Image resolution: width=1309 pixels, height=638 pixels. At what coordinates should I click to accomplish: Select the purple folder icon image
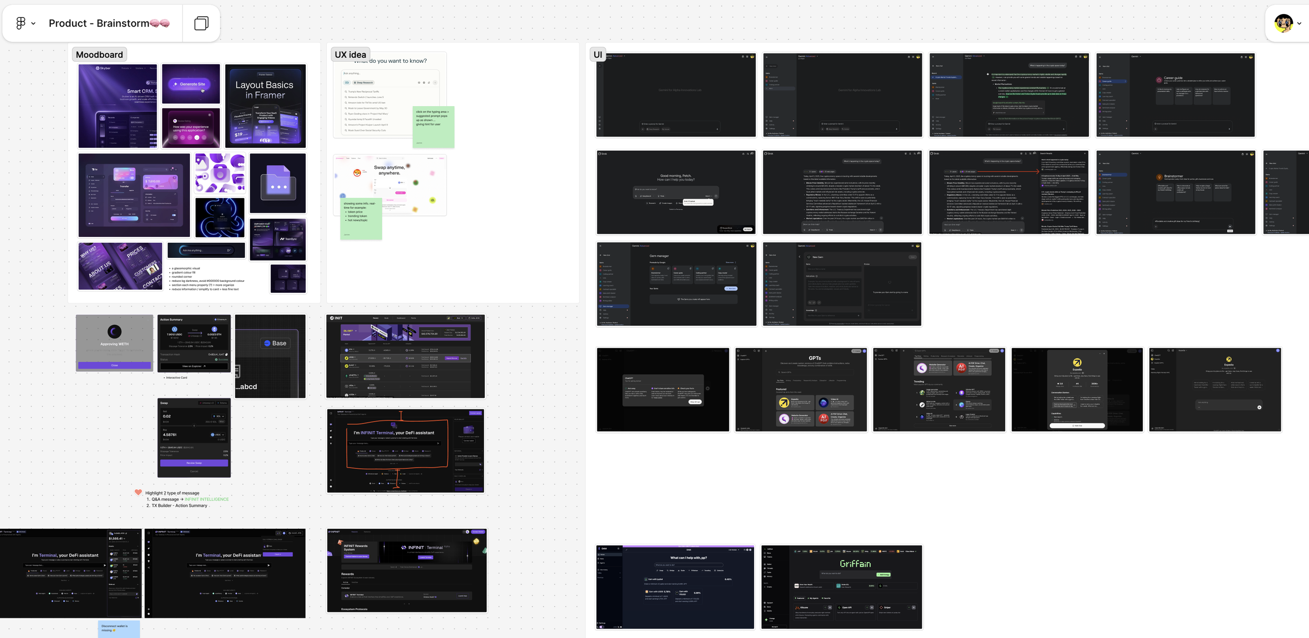pos(278,183)
